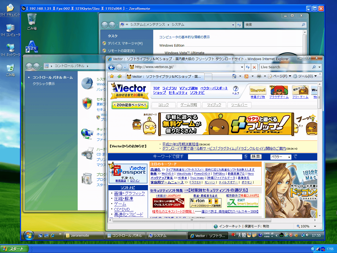Select the ツールバー tab on Vector page
This screenshot has width=337, height=253.
[239, 105]
